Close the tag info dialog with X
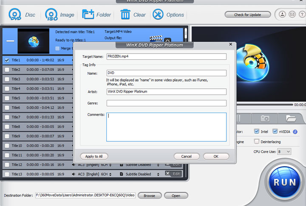 click(230, 44)
